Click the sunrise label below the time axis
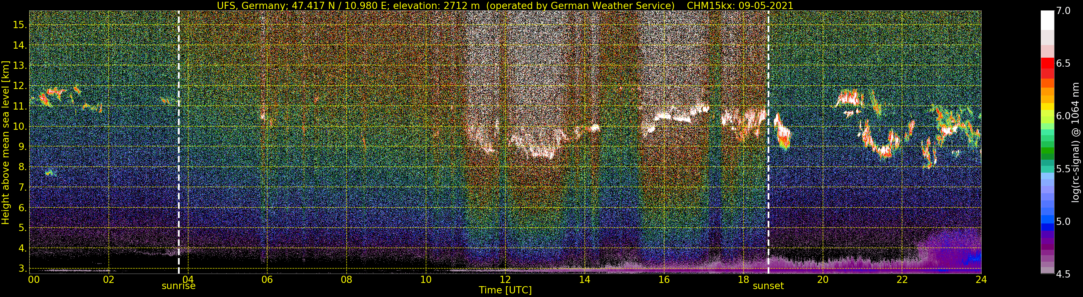1083x297 pixels. point(179,286)
